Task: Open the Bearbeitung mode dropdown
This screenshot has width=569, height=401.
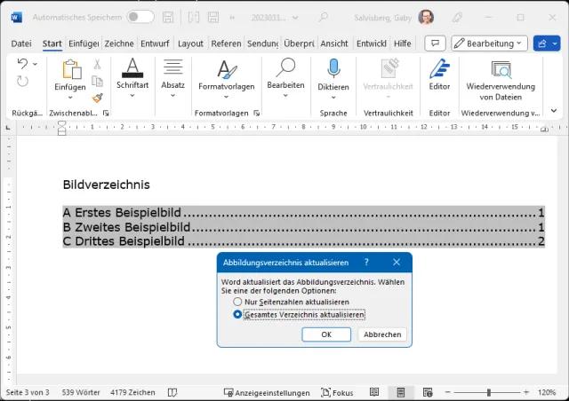Action: point(489,43)
